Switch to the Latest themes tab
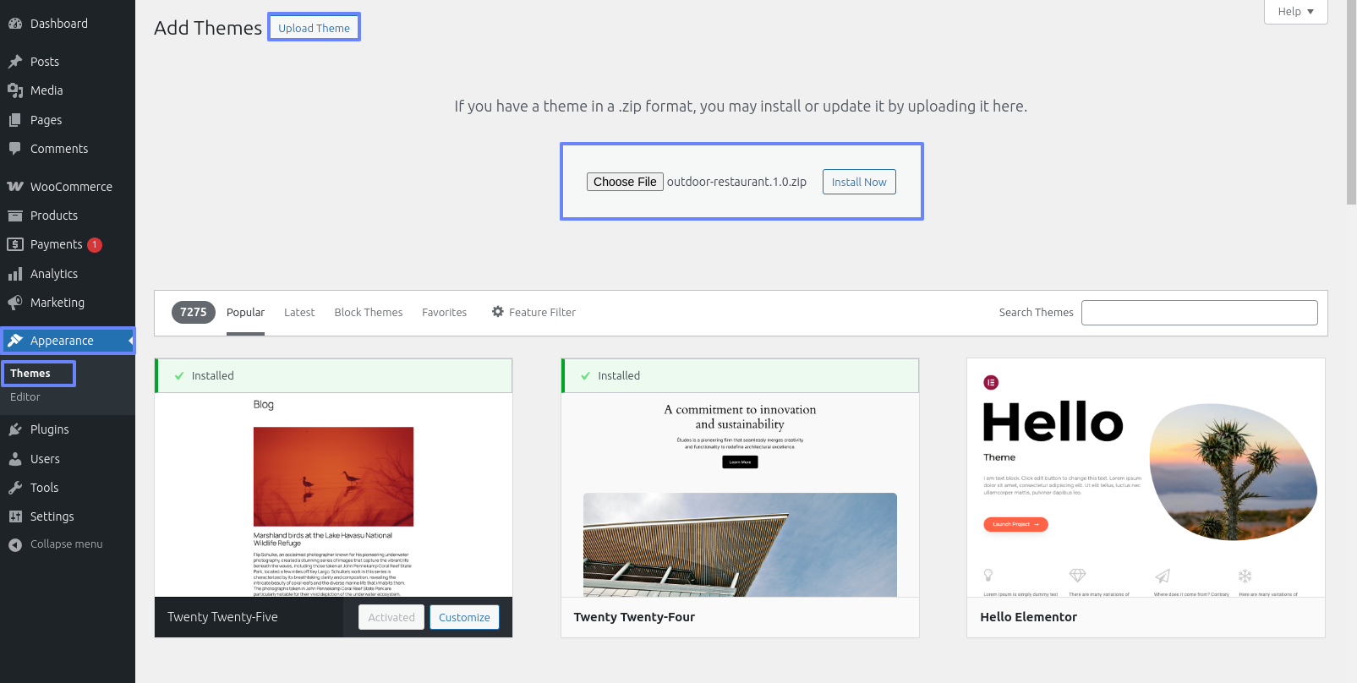This screenshot has height=683, width=1357. pos(299,313)
